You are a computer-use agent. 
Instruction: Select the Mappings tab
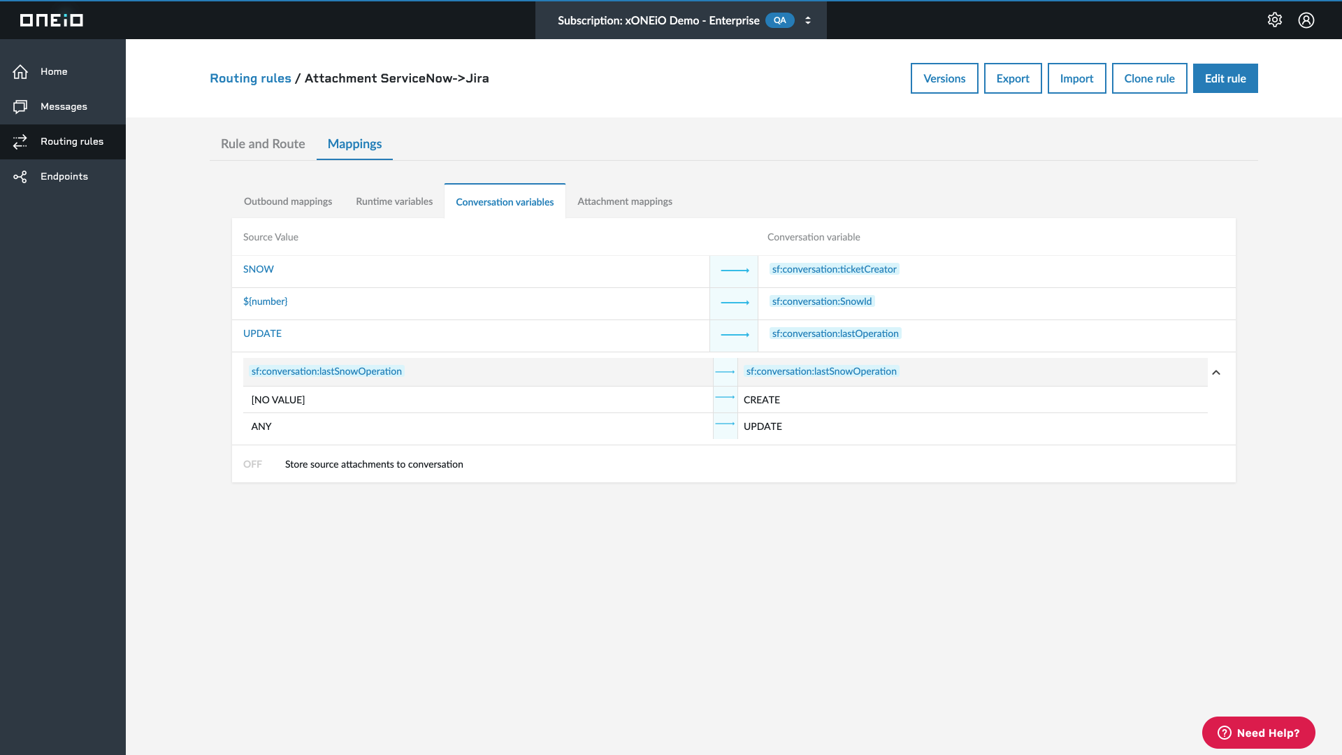[x=354, y=143]
